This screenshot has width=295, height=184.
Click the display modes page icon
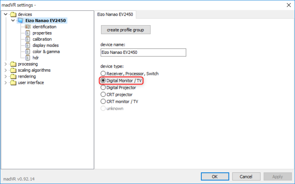28,46
